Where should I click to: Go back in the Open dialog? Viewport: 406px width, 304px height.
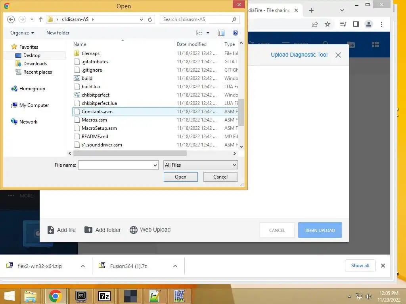11,19
